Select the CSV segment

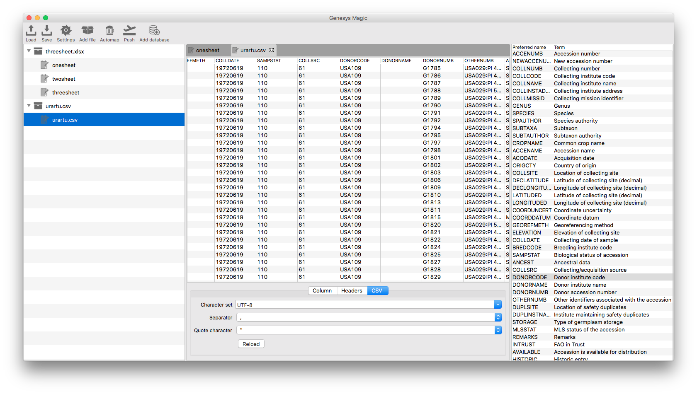click(377, 290)
